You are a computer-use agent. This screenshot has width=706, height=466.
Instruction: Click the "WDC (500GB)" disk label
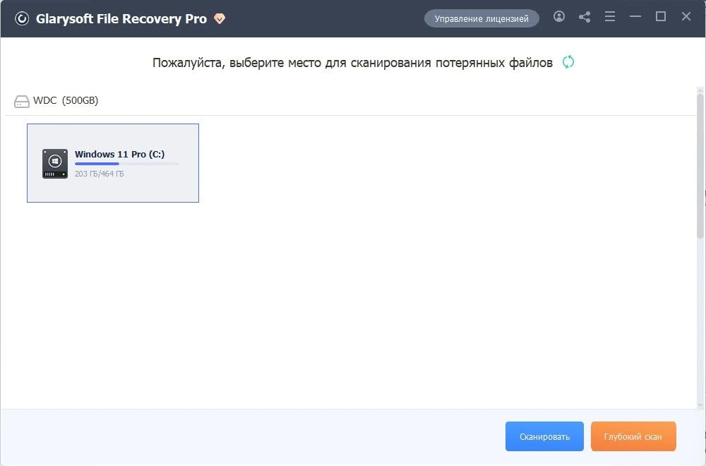[x=66, y=100]
